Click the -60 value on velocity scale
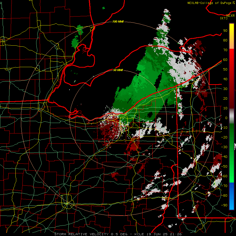 224,176
